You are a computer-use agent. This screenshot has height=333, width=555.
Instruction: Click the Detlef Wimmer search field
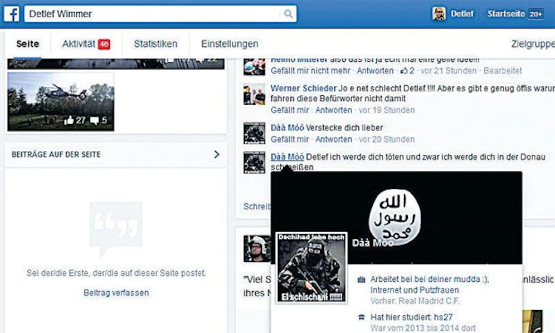pyautogui.click(x=160, y=14)
